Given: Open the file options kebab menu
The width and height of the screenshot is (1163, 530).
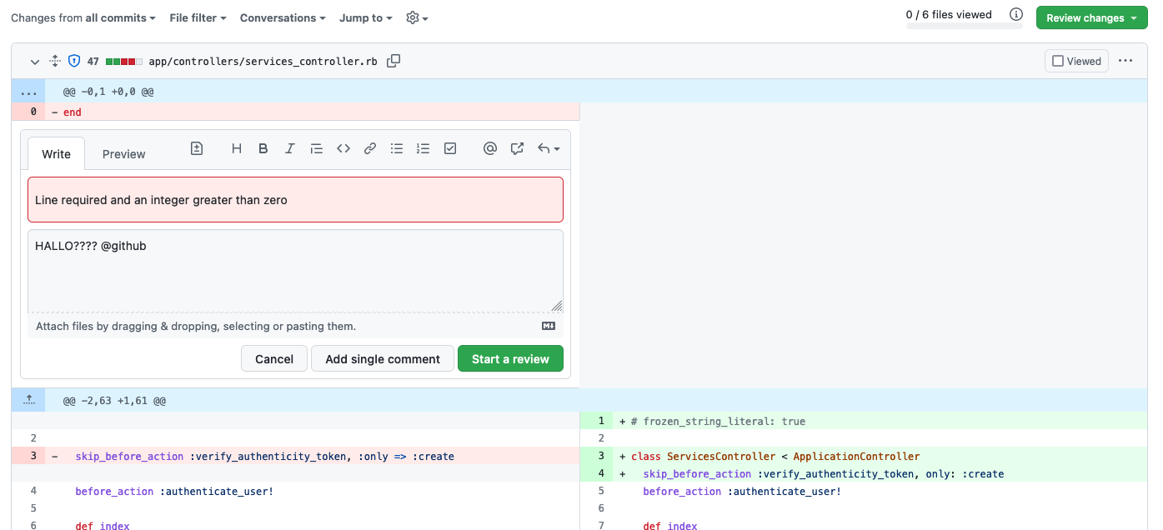Looking at the screenshot, I should tap(1125, 60).
